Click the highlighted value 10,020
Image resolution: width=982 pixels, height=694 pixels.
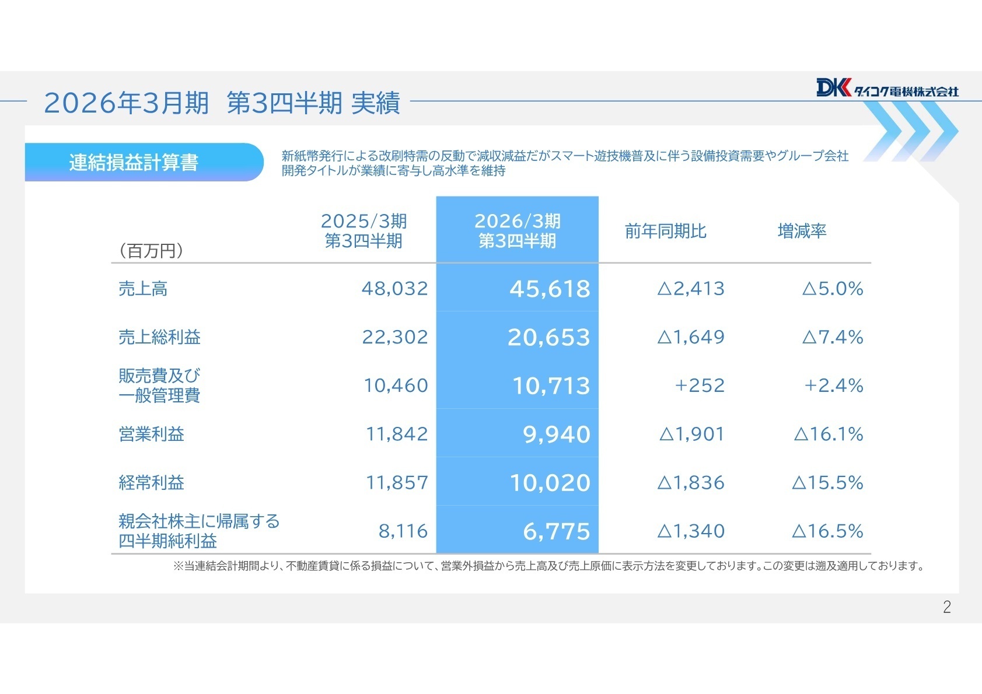[x=550, y=483]
